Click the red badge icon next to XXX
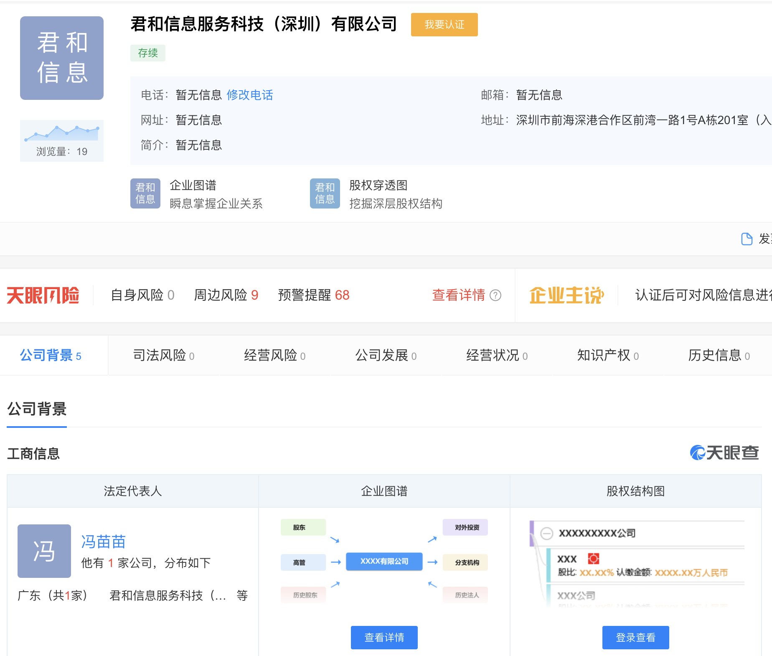Screen dimensions: 772x656 coord(594,559)
